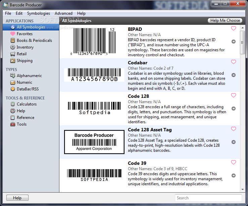248x206 pixels.
Task: Click the Numeric type icon
Action: click(x=13, y=82)
